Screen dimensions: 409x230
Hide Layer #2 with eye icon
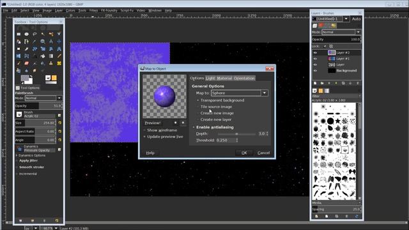tap(315, 52)
